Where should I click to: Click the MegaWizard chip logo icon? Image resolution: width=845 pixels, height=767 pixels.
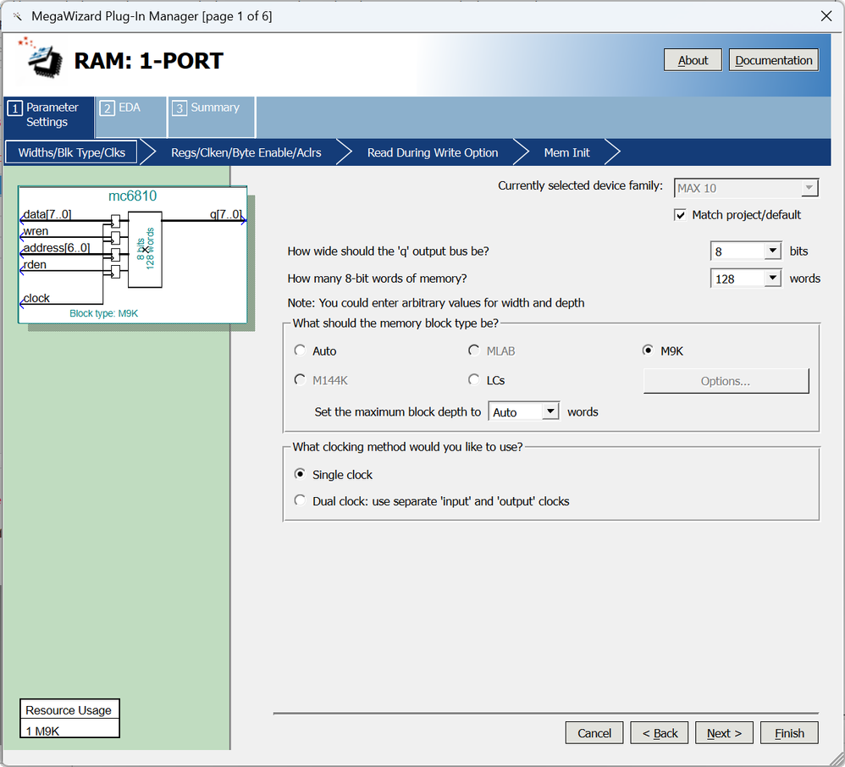tap(41, 58)
